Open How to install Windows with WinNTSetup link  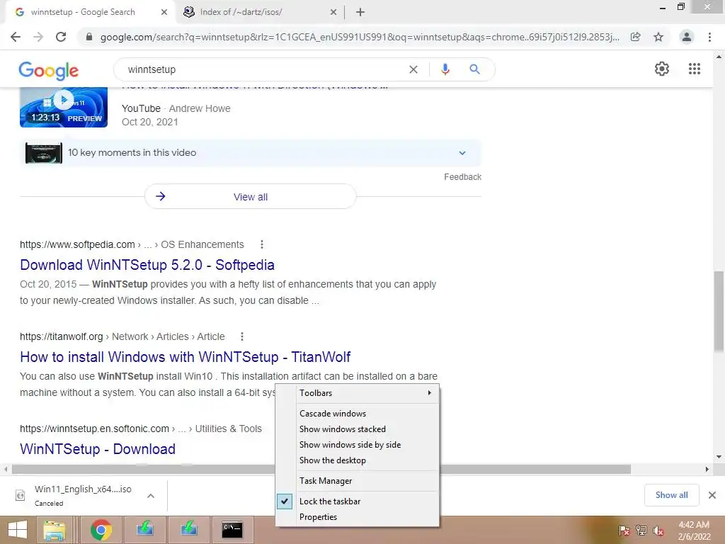pyautogui.click(x=185, y=357)
